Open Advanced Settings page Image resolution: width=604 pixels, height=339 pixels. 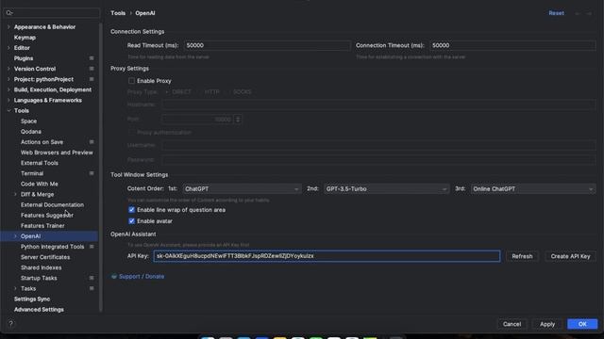[x=39, y=310]
